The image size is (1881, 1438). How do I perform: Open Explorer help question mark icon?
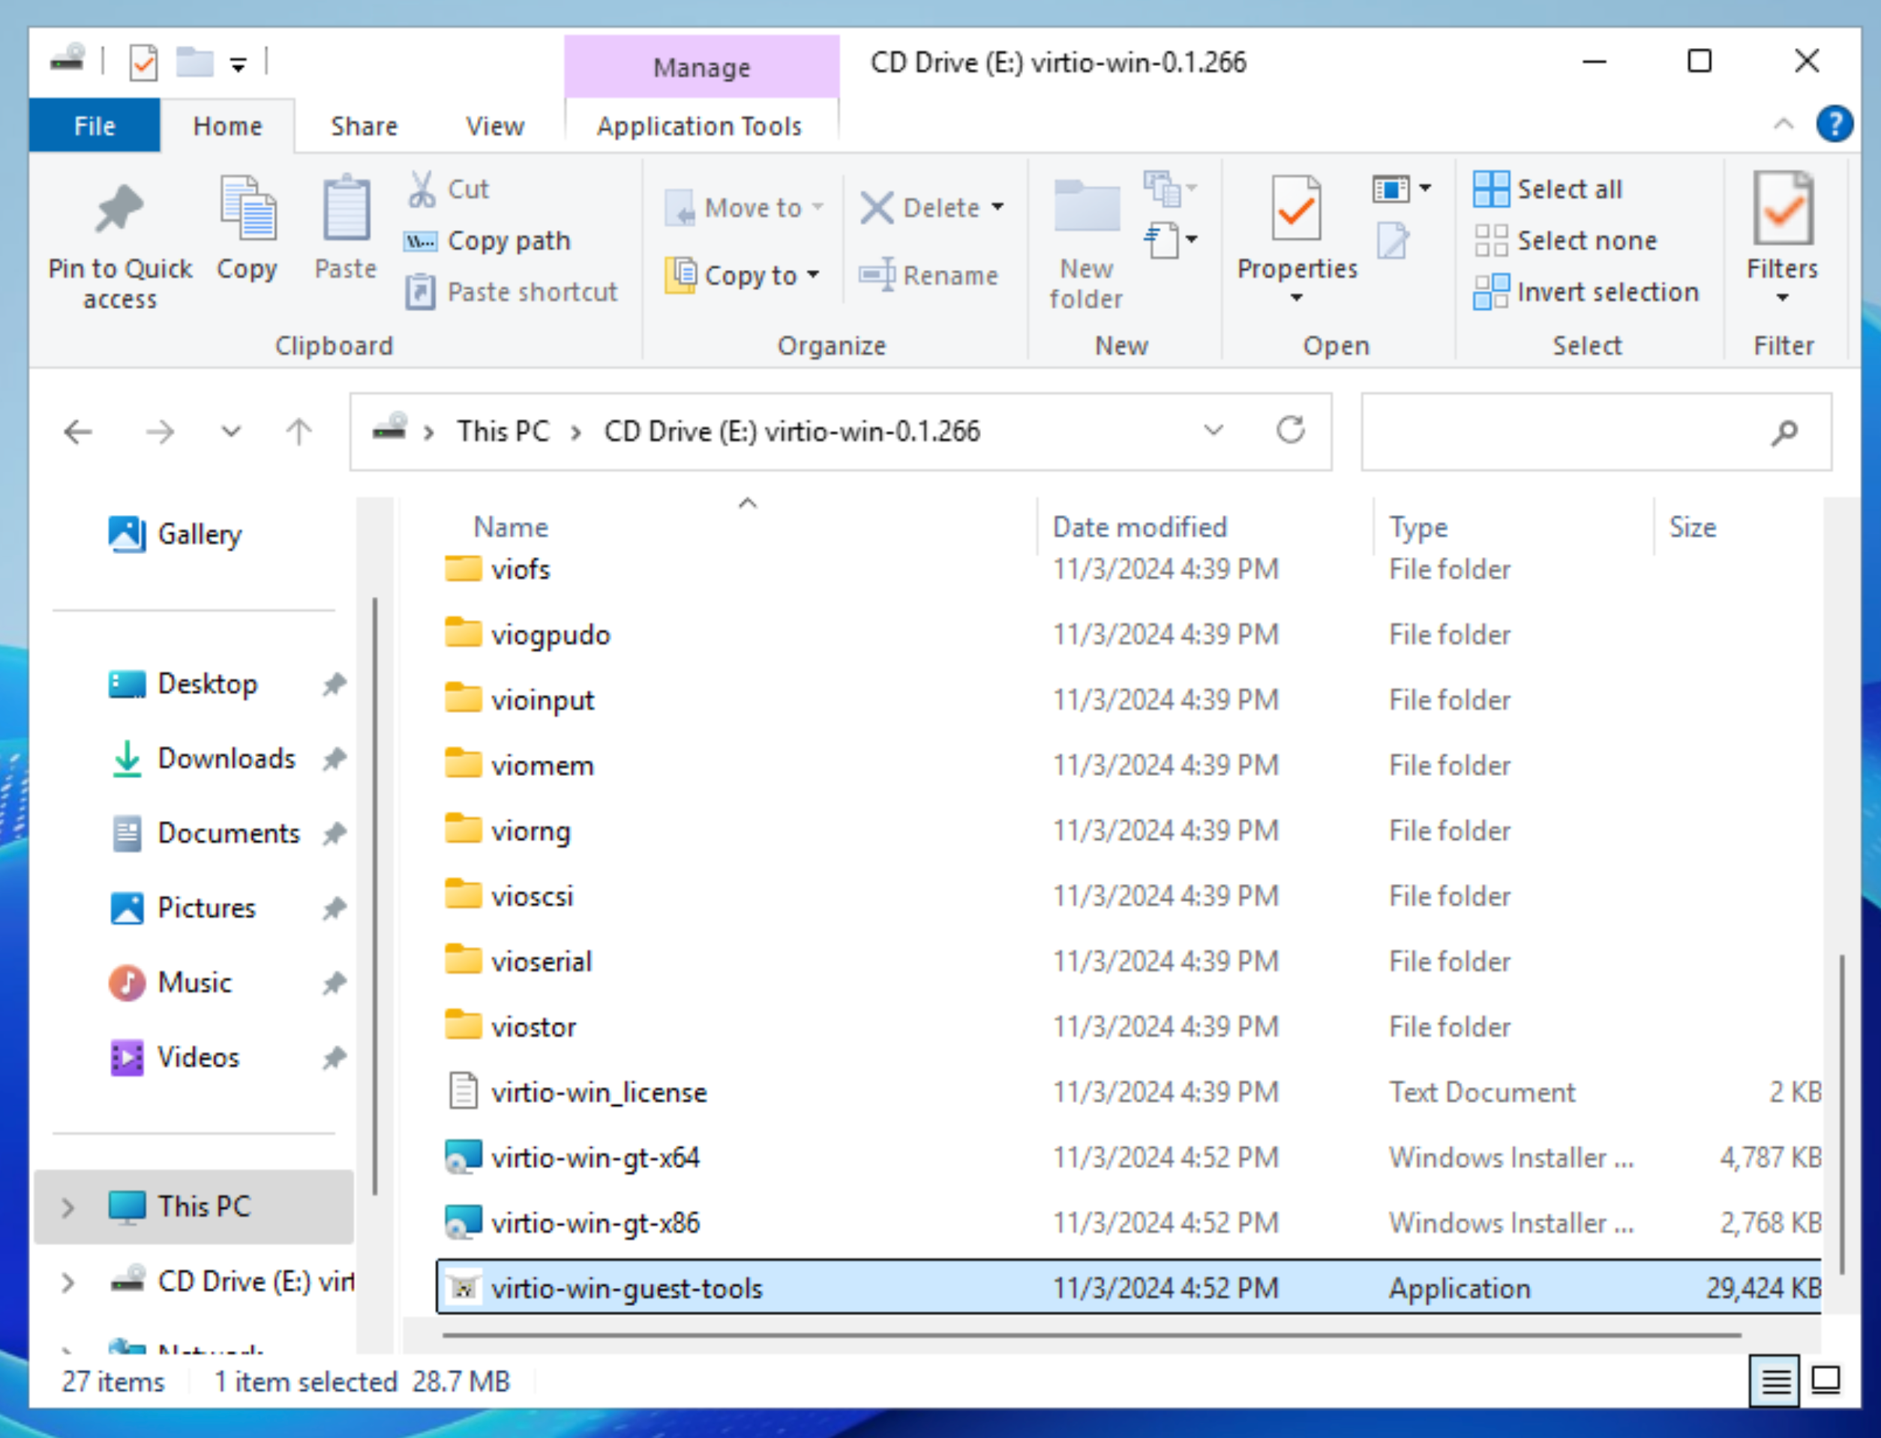tap(1834, 125)
